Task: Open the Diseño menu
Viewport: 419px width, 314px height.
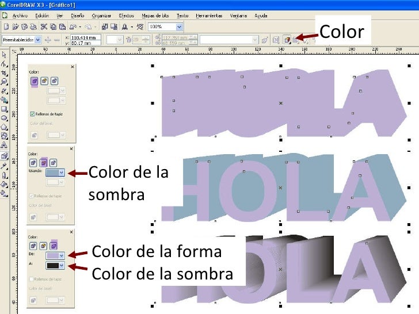Action: click(78, 16)
